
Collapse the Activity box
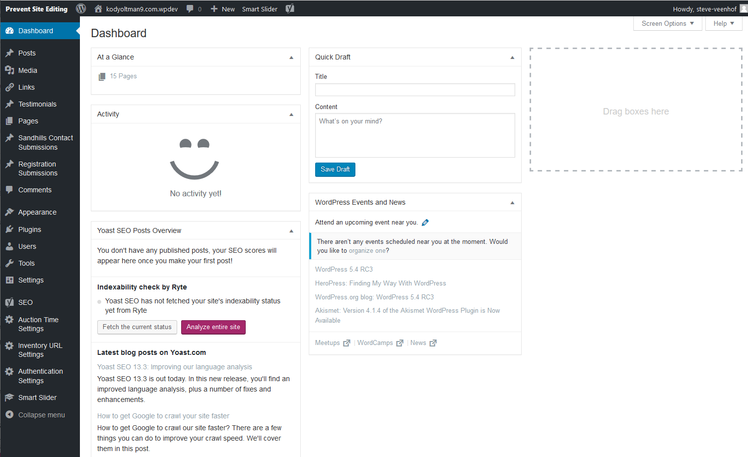pyautogui.click(x=291, y=114)
